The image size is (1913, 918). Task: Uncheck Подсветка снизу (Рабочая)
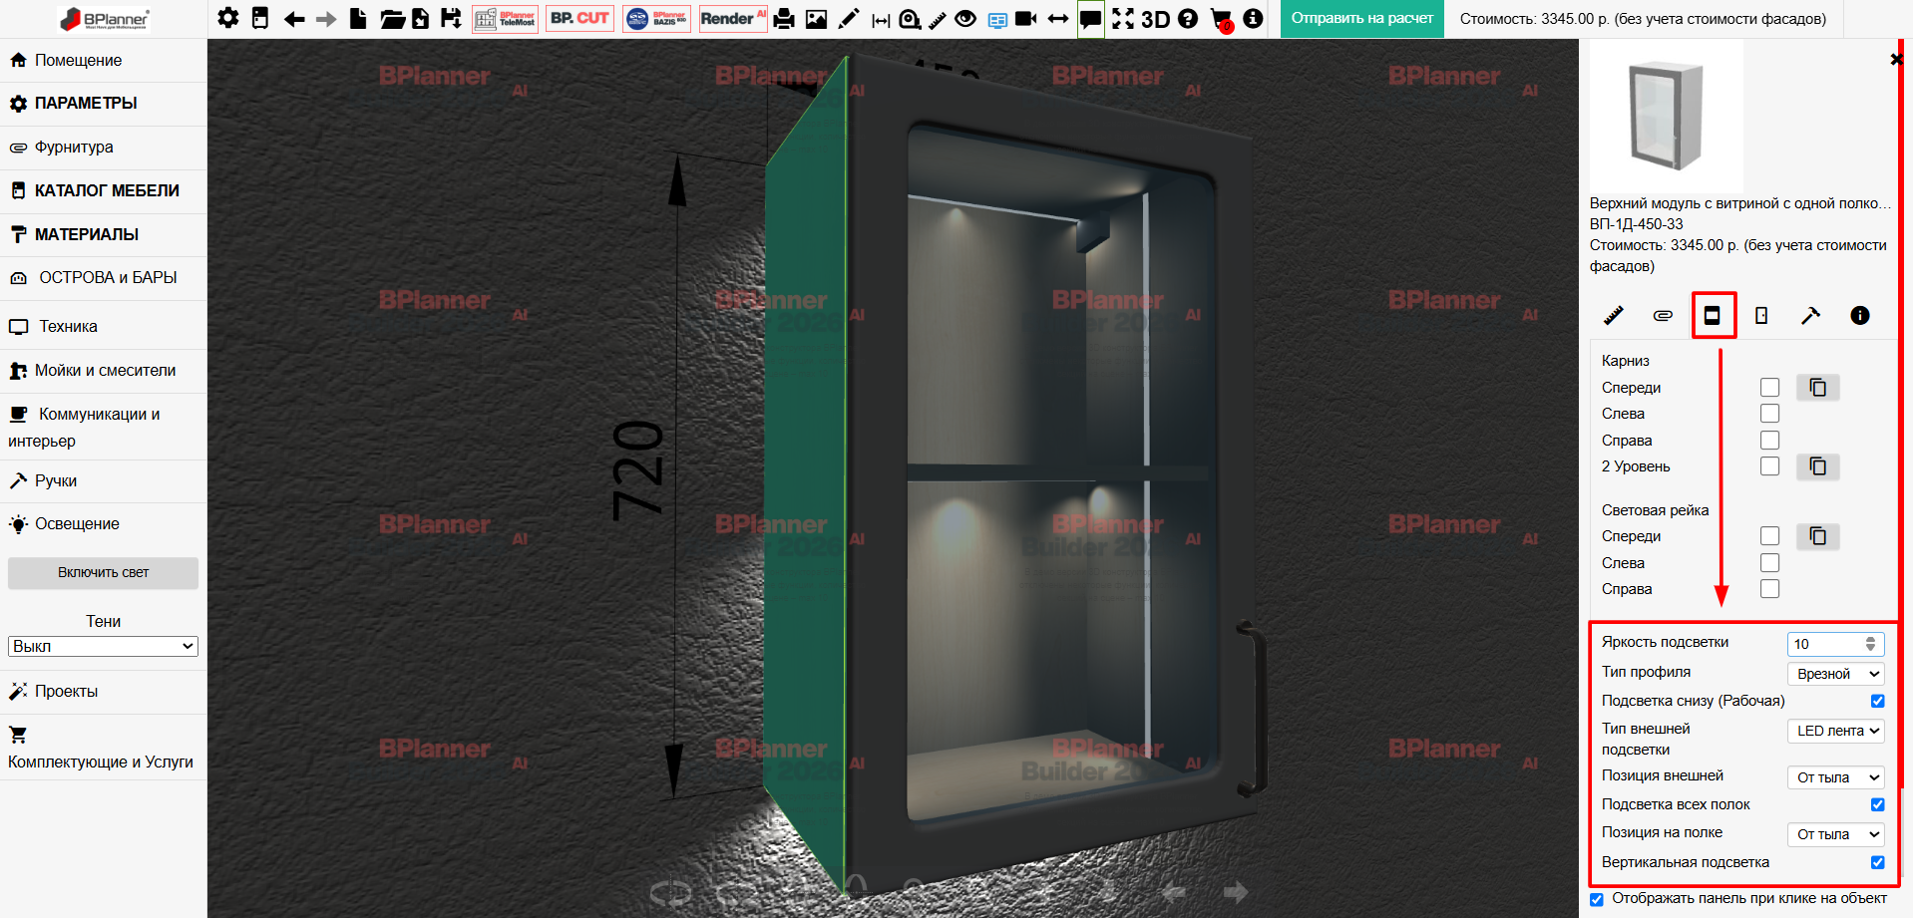1878,701
